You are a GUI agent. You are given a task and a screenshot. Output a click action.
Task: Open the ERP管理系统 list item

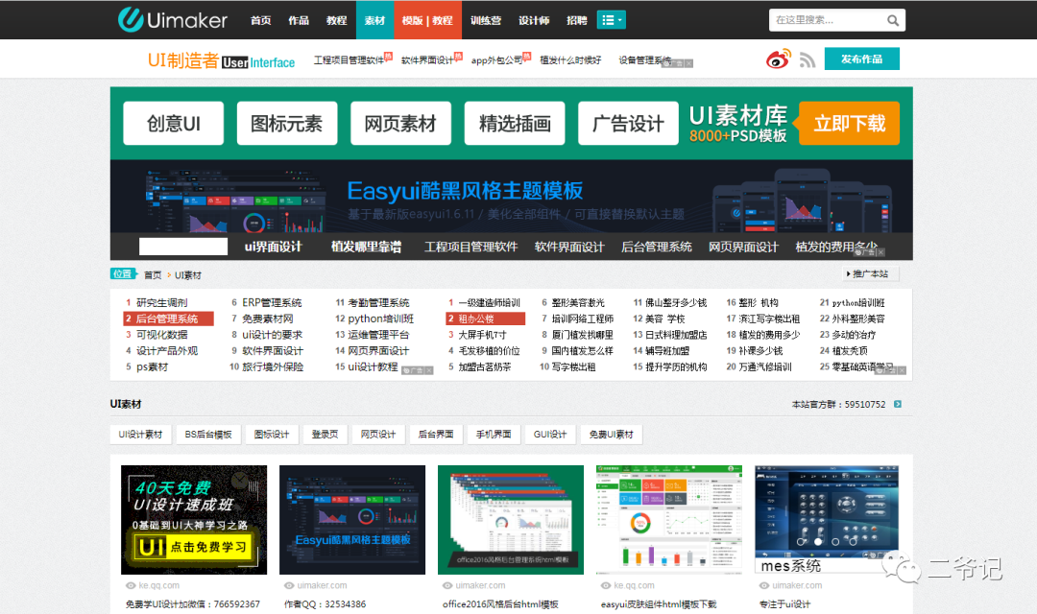[x=272, y=303]
